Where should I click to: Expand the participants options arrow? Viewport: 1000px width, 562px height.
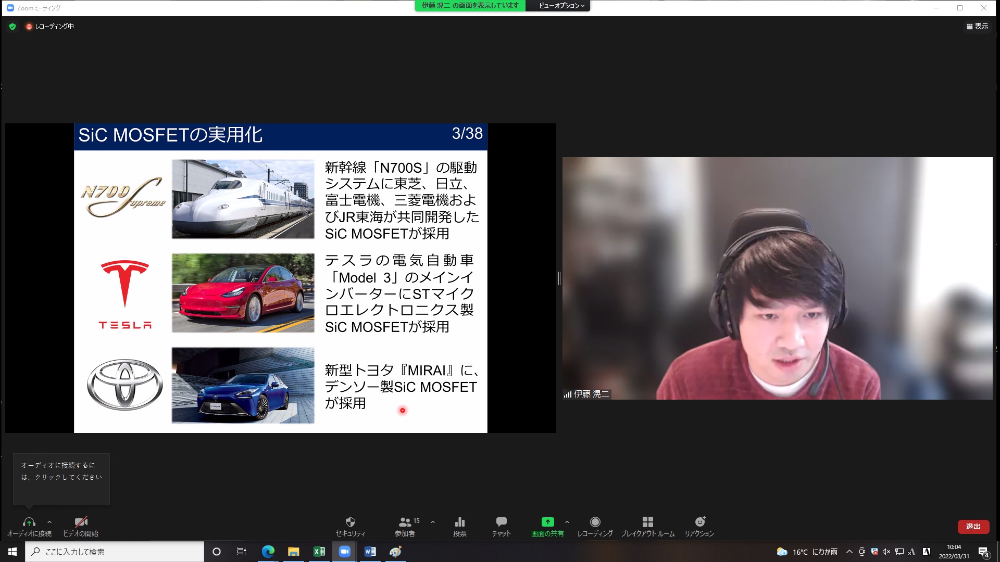click(x=433, y=522)
